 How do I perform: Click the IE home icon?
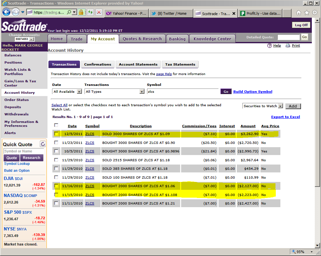298,13
